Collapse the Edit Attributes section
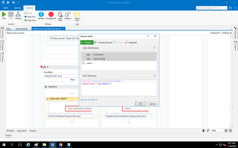 click(155, 48)
